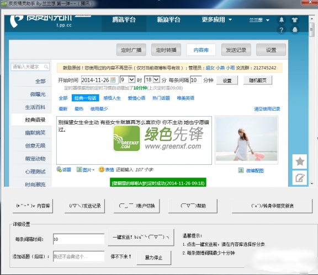Select 生活百科 category in sidebar
Image resolution: width=318 pixels, height=275 pixels.
[x=35, y=107]
